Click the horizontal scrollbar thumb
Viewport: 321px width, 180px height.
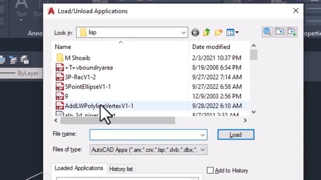pos(117,120)
